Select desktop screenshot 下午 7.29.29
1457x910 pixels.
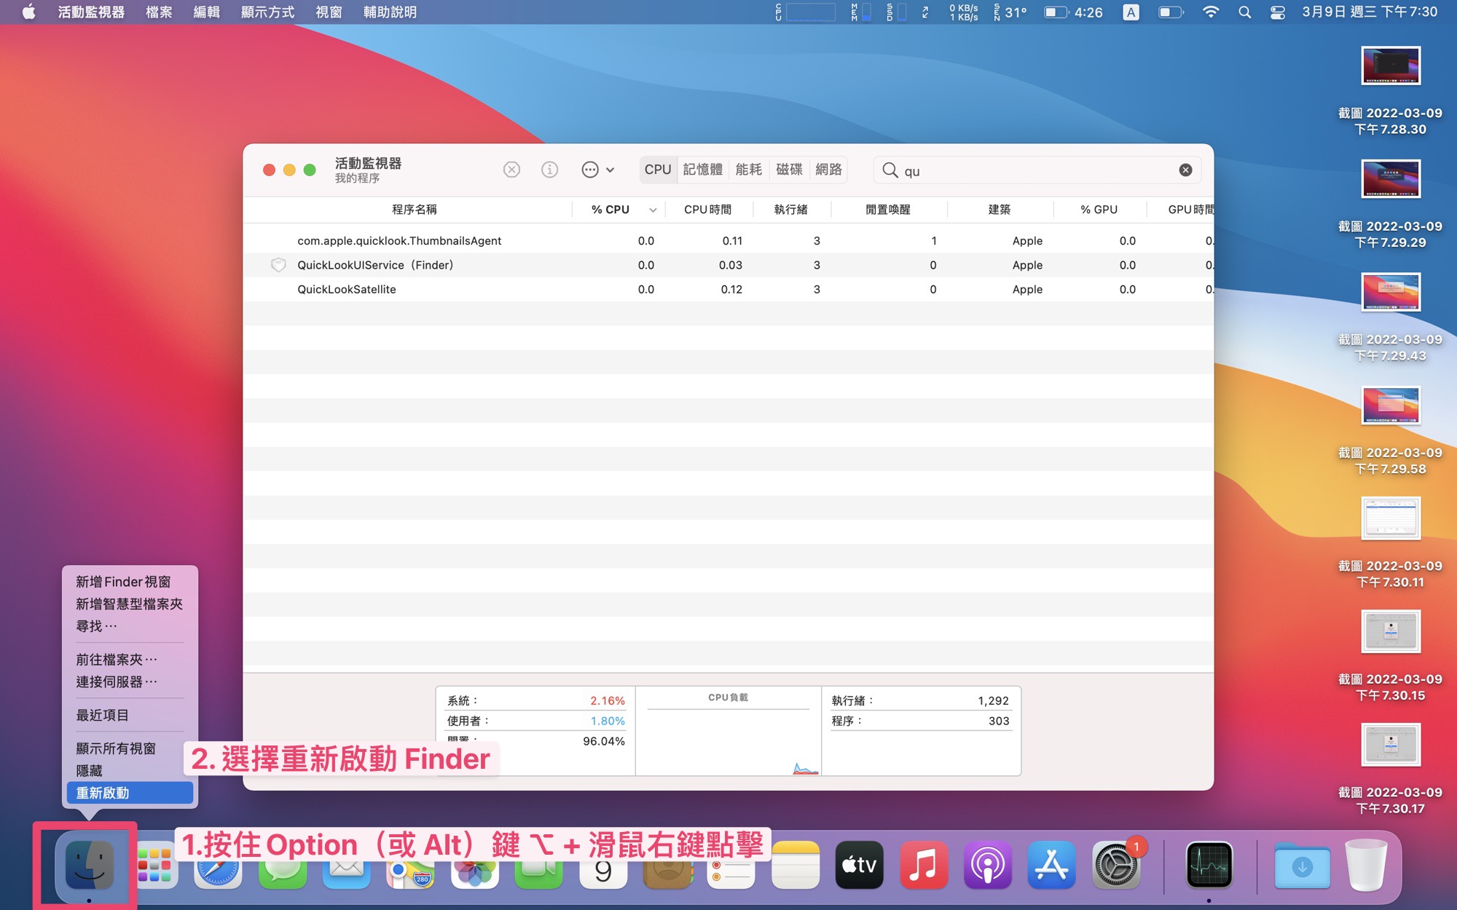[1390, 205]
